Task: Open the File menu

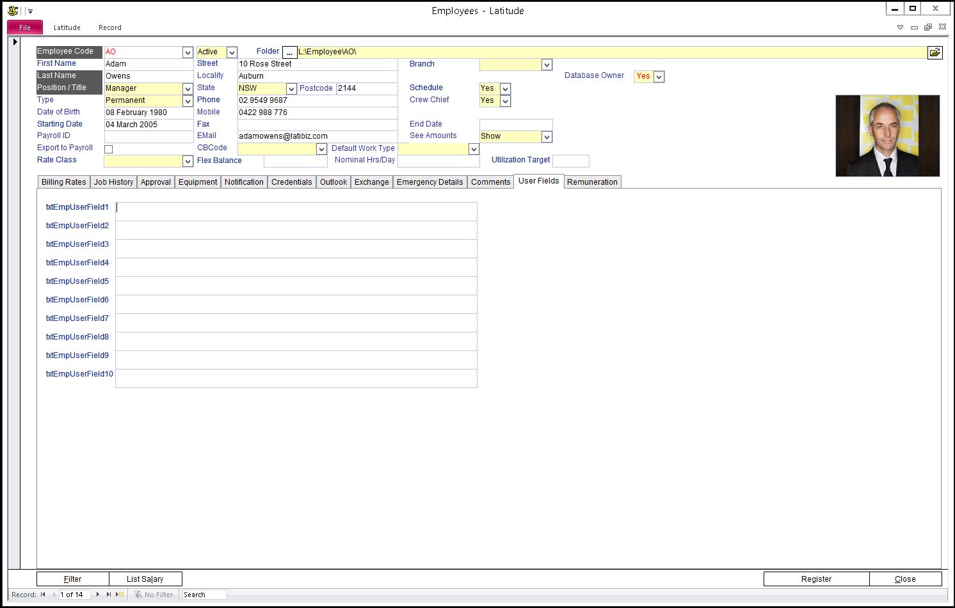Action: (25, 27)
